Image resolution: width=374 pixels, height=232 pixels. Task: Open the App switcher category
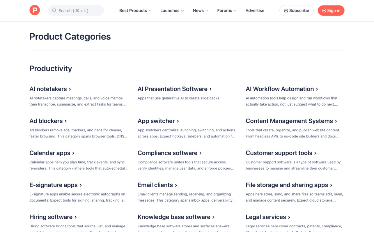158,121
